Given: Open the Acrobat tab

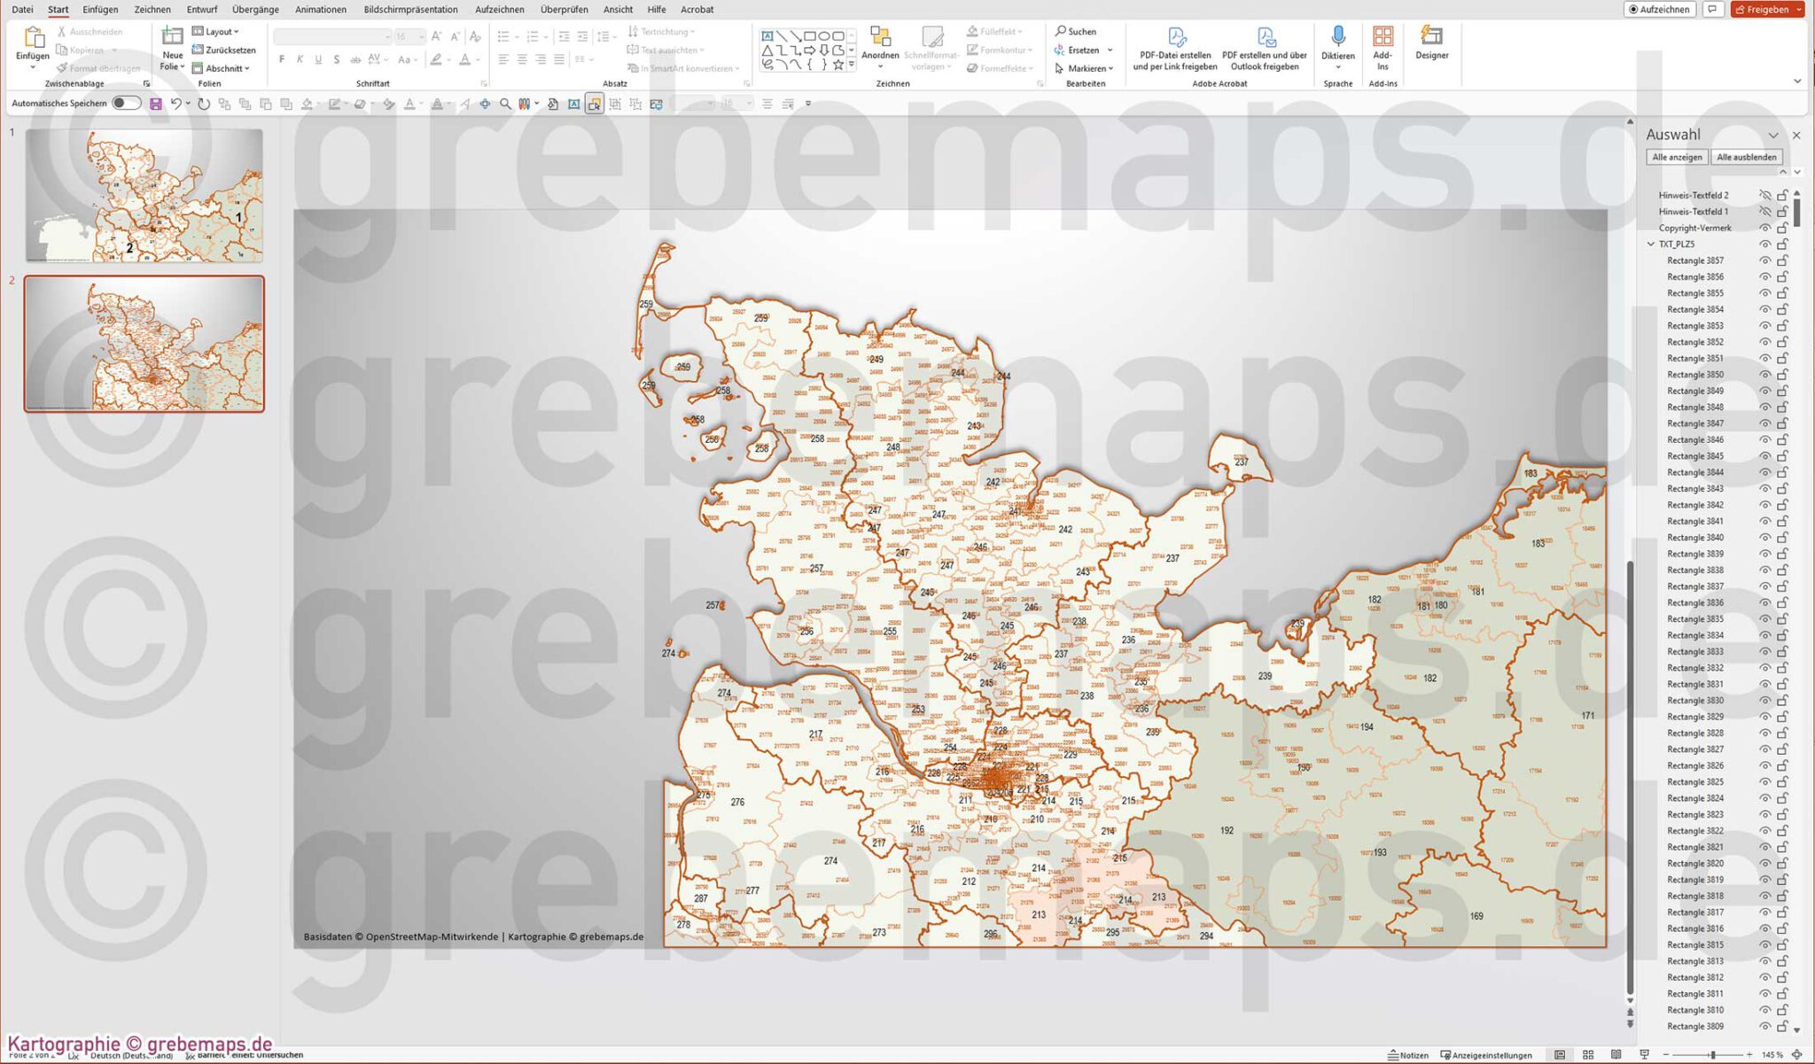Looking at the screenshot, I should pyautogui.click(x=697, y=9).
